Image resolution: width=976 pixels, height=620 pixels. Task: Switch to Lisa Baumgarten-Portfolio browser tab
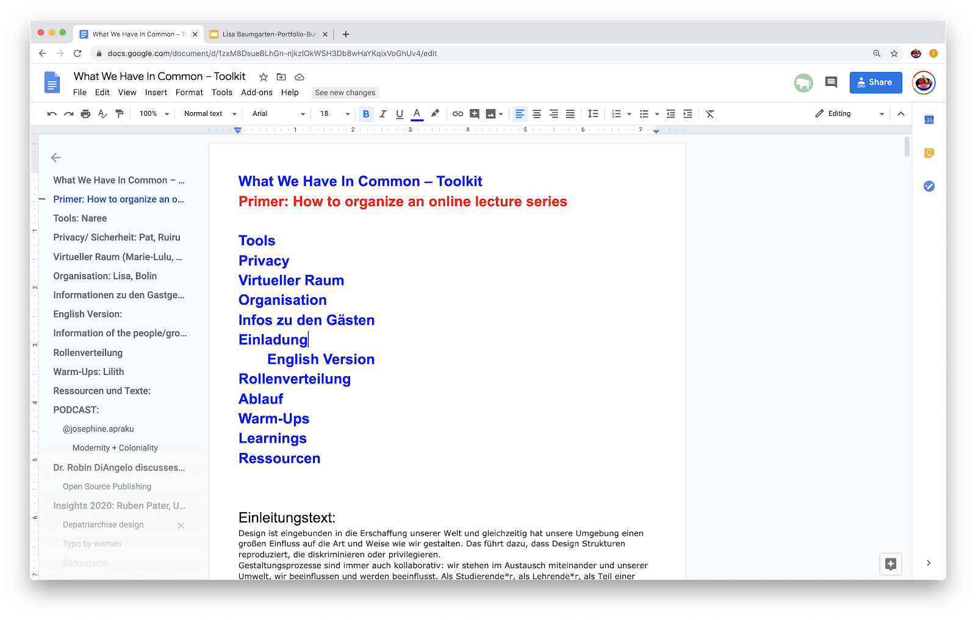(268, 34)
